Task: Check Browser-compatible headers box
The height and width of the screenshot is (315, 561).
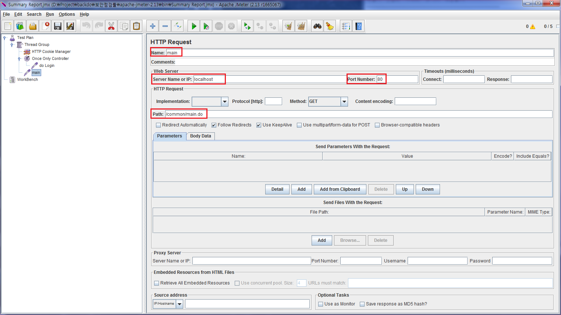Action: point(377,125)
